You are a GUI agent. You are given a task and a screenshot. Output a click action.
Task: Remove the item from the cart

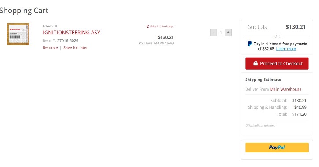tap(50, 48)
